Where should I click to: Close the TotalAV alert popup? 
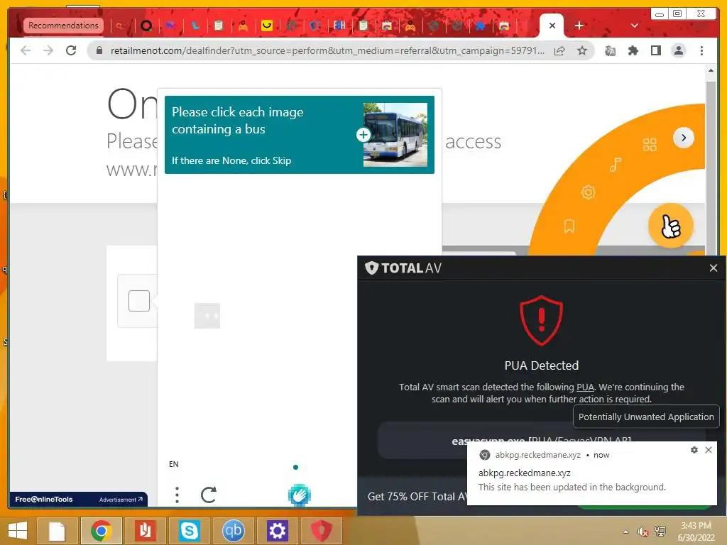(x=713, y=268)
